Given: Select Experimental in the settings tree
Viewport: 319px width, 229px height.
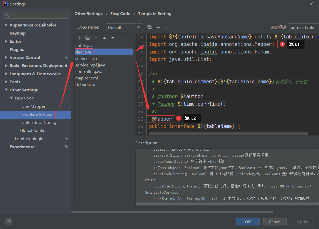Looking at the screenshot, I should (x=23, y=147).
